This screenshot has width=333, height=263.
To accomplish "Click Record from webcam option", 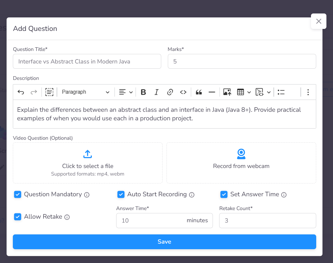I will [x=241, y=163].
